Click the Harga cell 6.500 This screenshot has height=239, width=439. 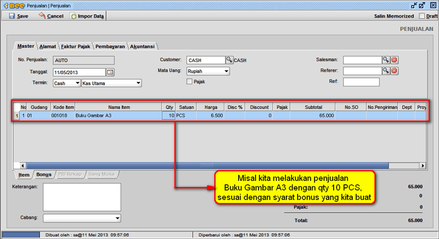210,115
